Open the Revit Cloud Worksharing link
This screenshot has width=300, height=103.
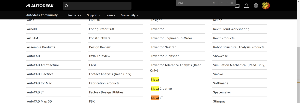point(231,29)
